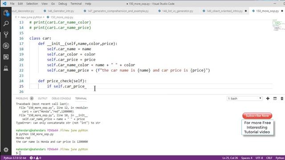The width and height of the screenshot is (285, 160).
Task: Change encoding via UTF-8 indicator
Action: 259,158
